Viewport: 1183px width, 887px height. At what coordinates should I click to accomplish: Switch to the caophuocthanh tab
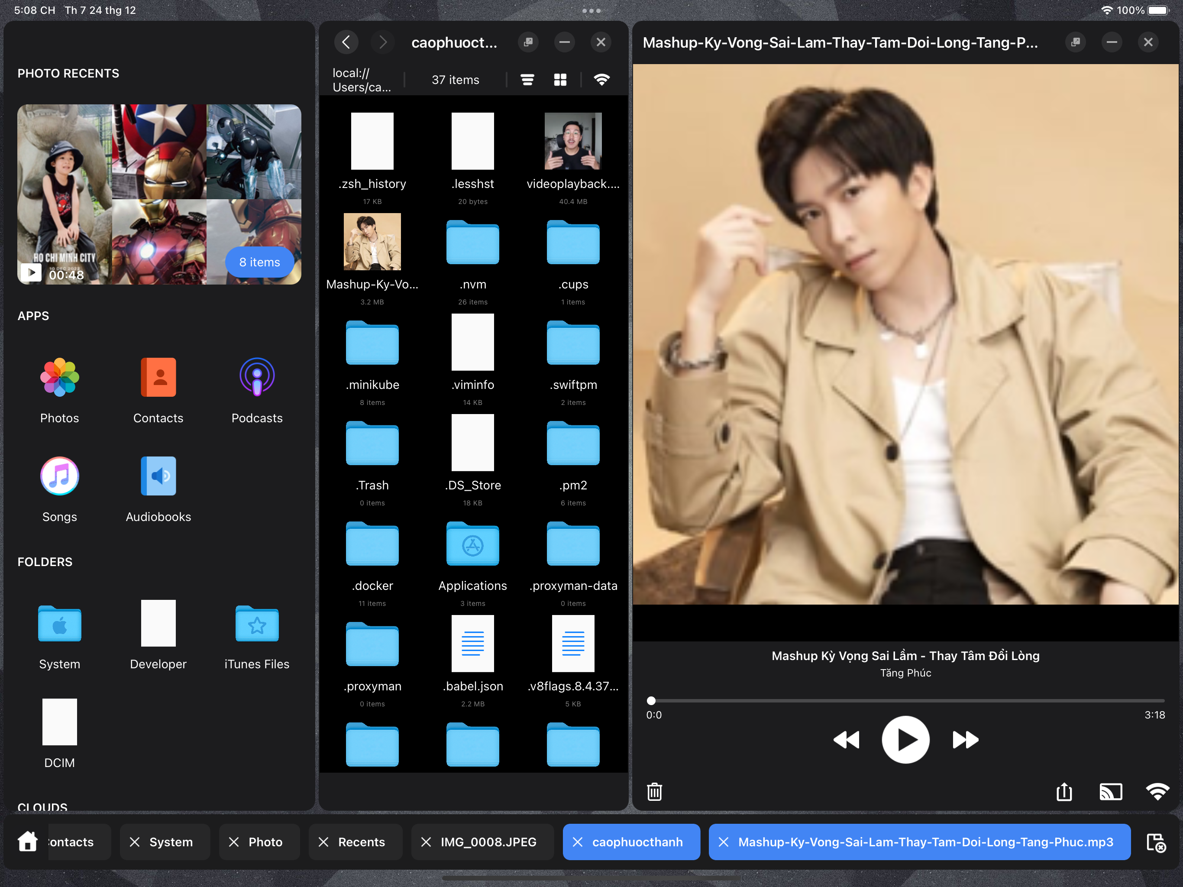tap(631, 842)
